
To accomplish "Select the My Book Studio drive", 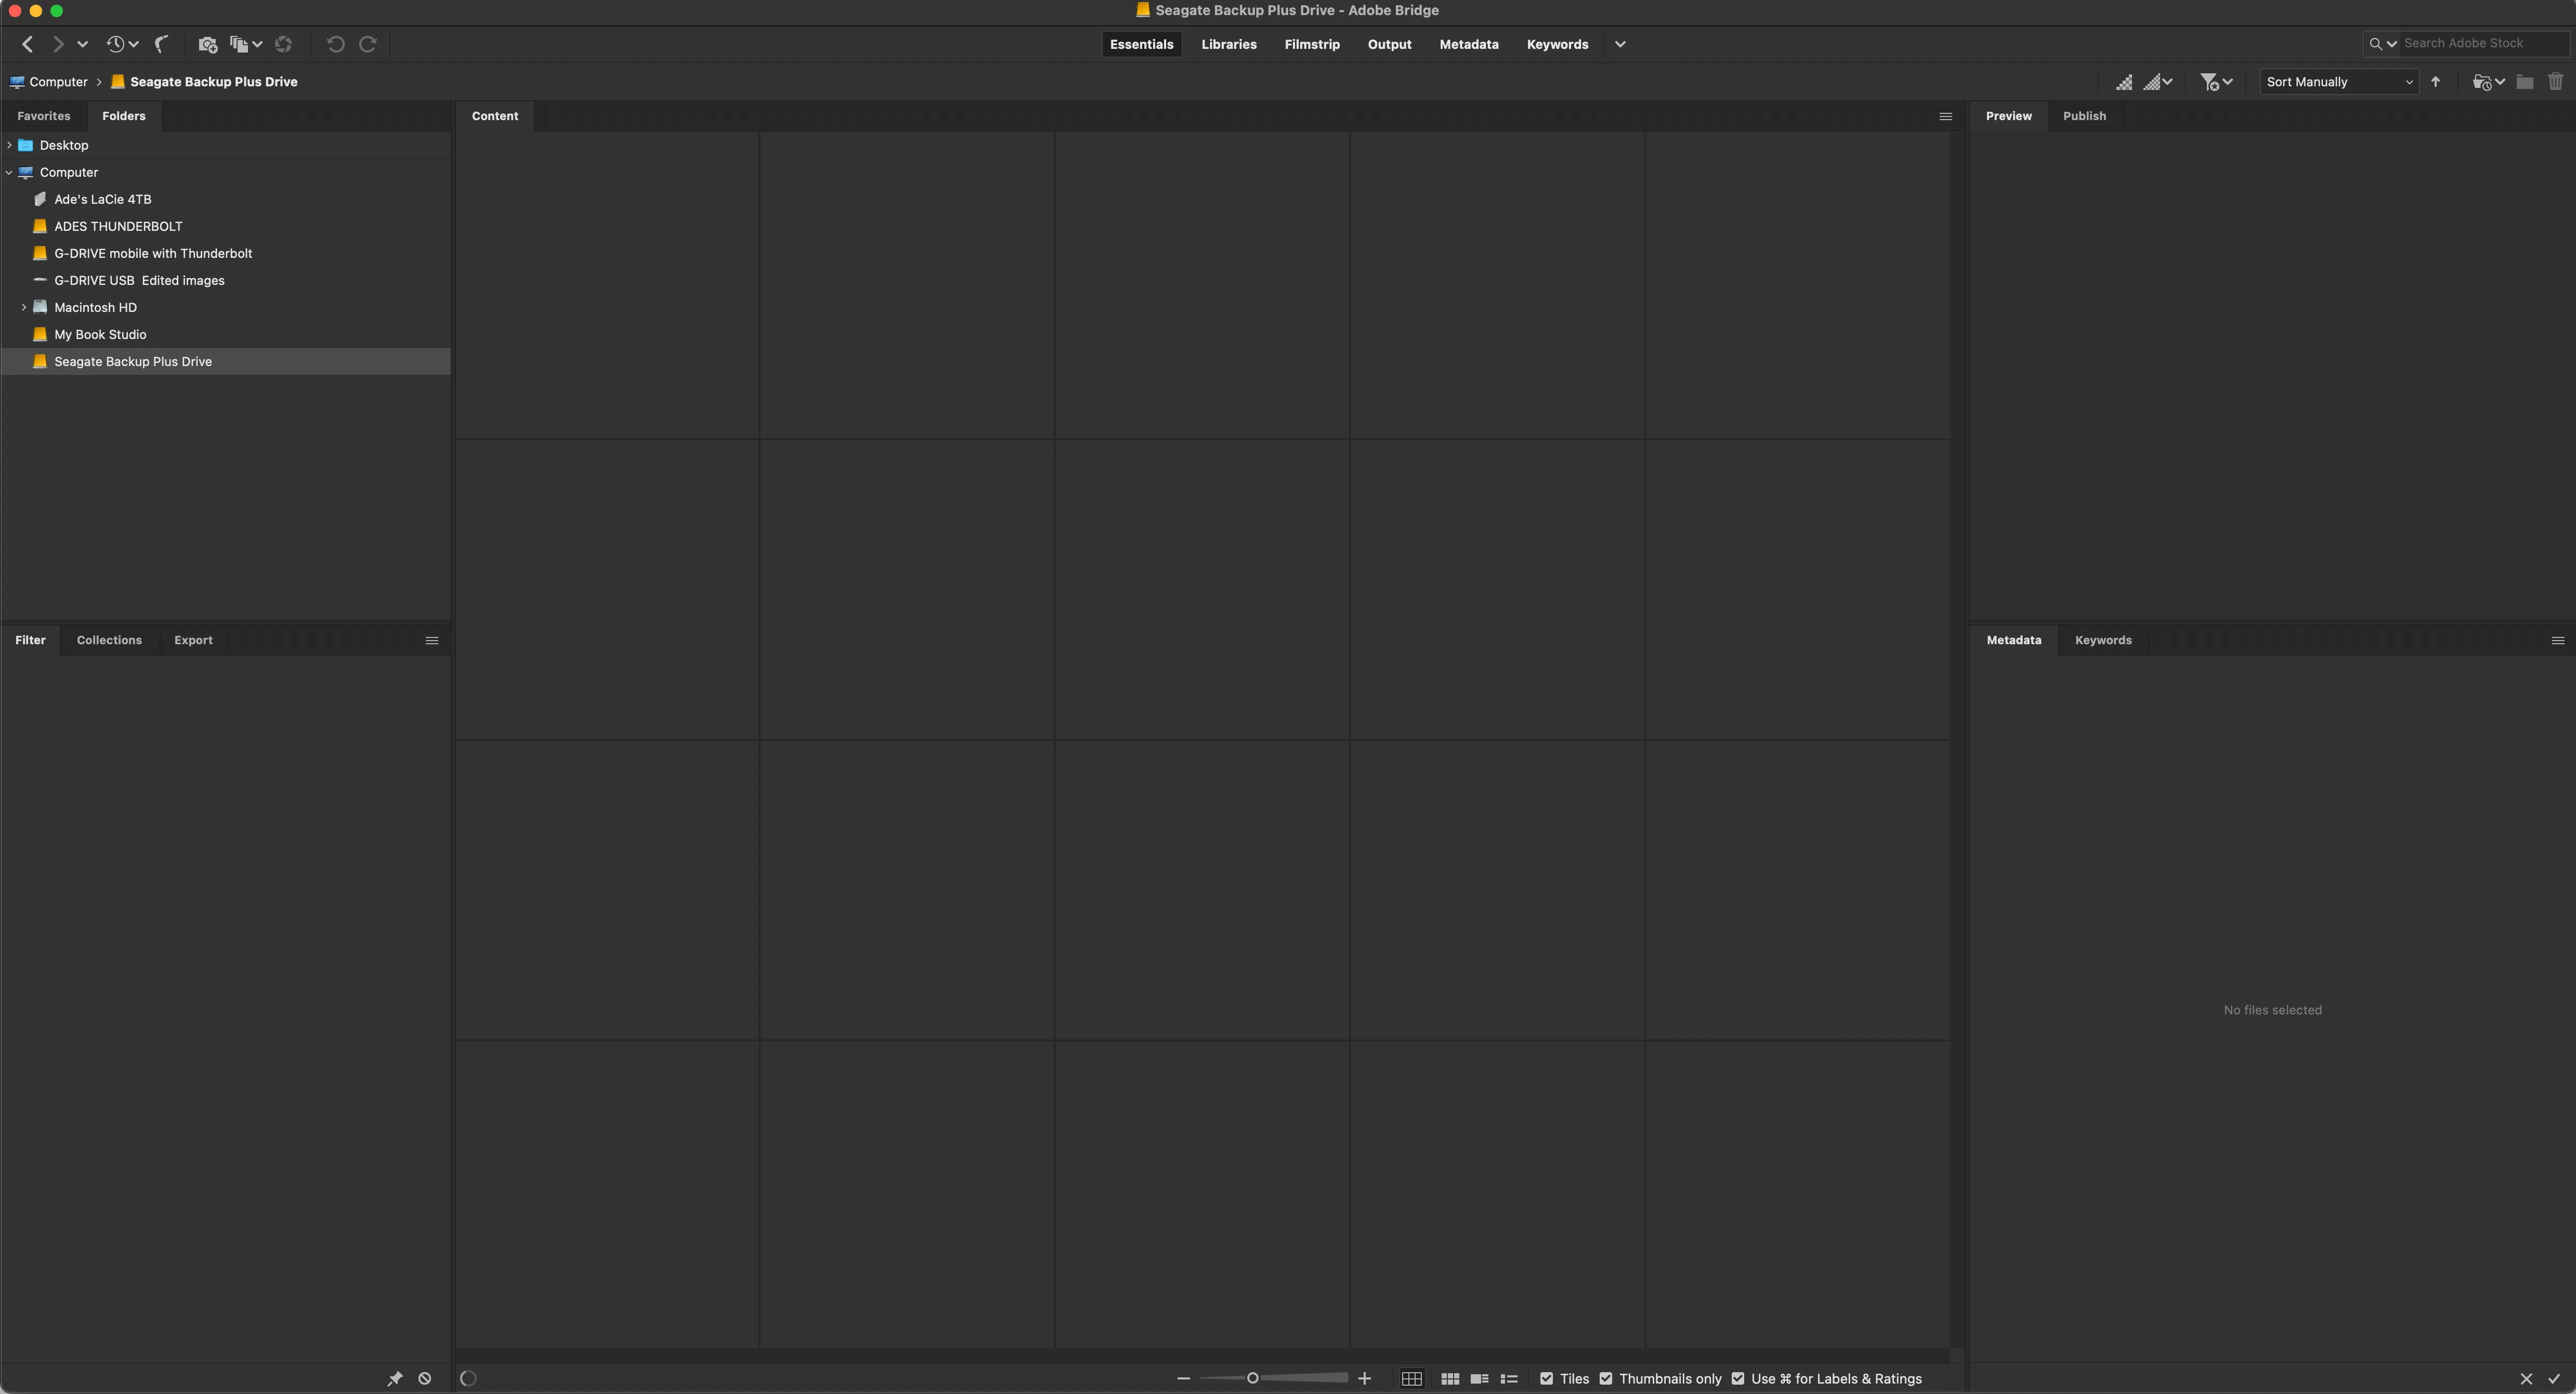I will (x=100, y=334).
